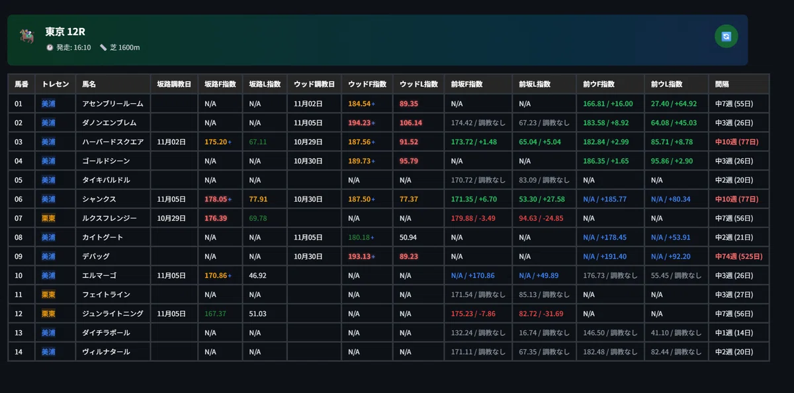Click horse name ヴィルナタール
794x393 pixels.
pyautogui.click(x=106, y=352)
